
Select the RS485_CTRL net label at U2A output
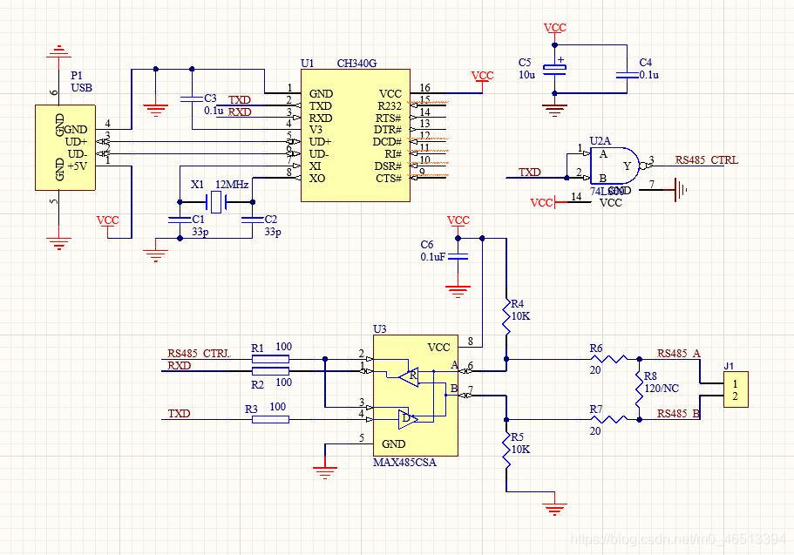pyautogui.click(x=707, y=160)
